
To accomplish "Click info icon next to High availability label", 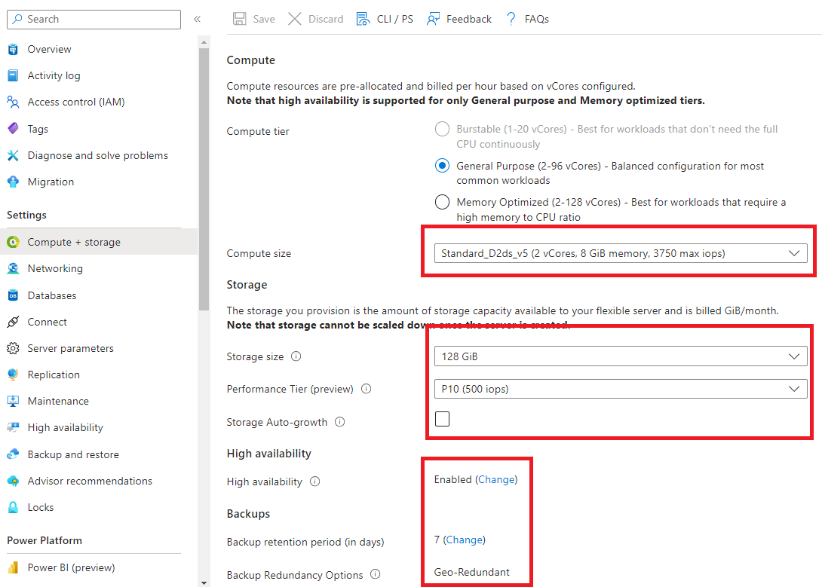I will pos(315,482).
